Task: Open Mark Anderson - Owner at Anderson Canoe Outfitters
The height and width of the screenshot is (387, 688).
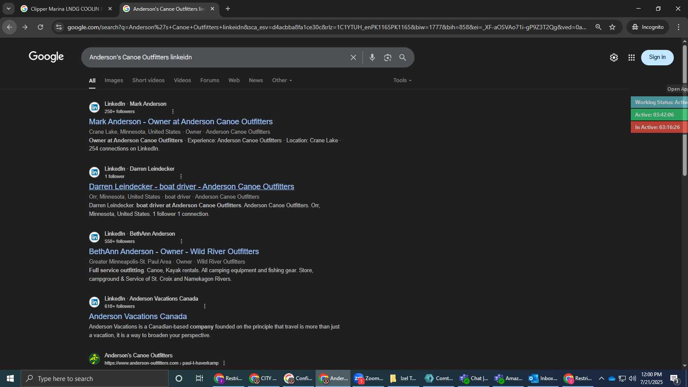Action: (x=181, y=122)
